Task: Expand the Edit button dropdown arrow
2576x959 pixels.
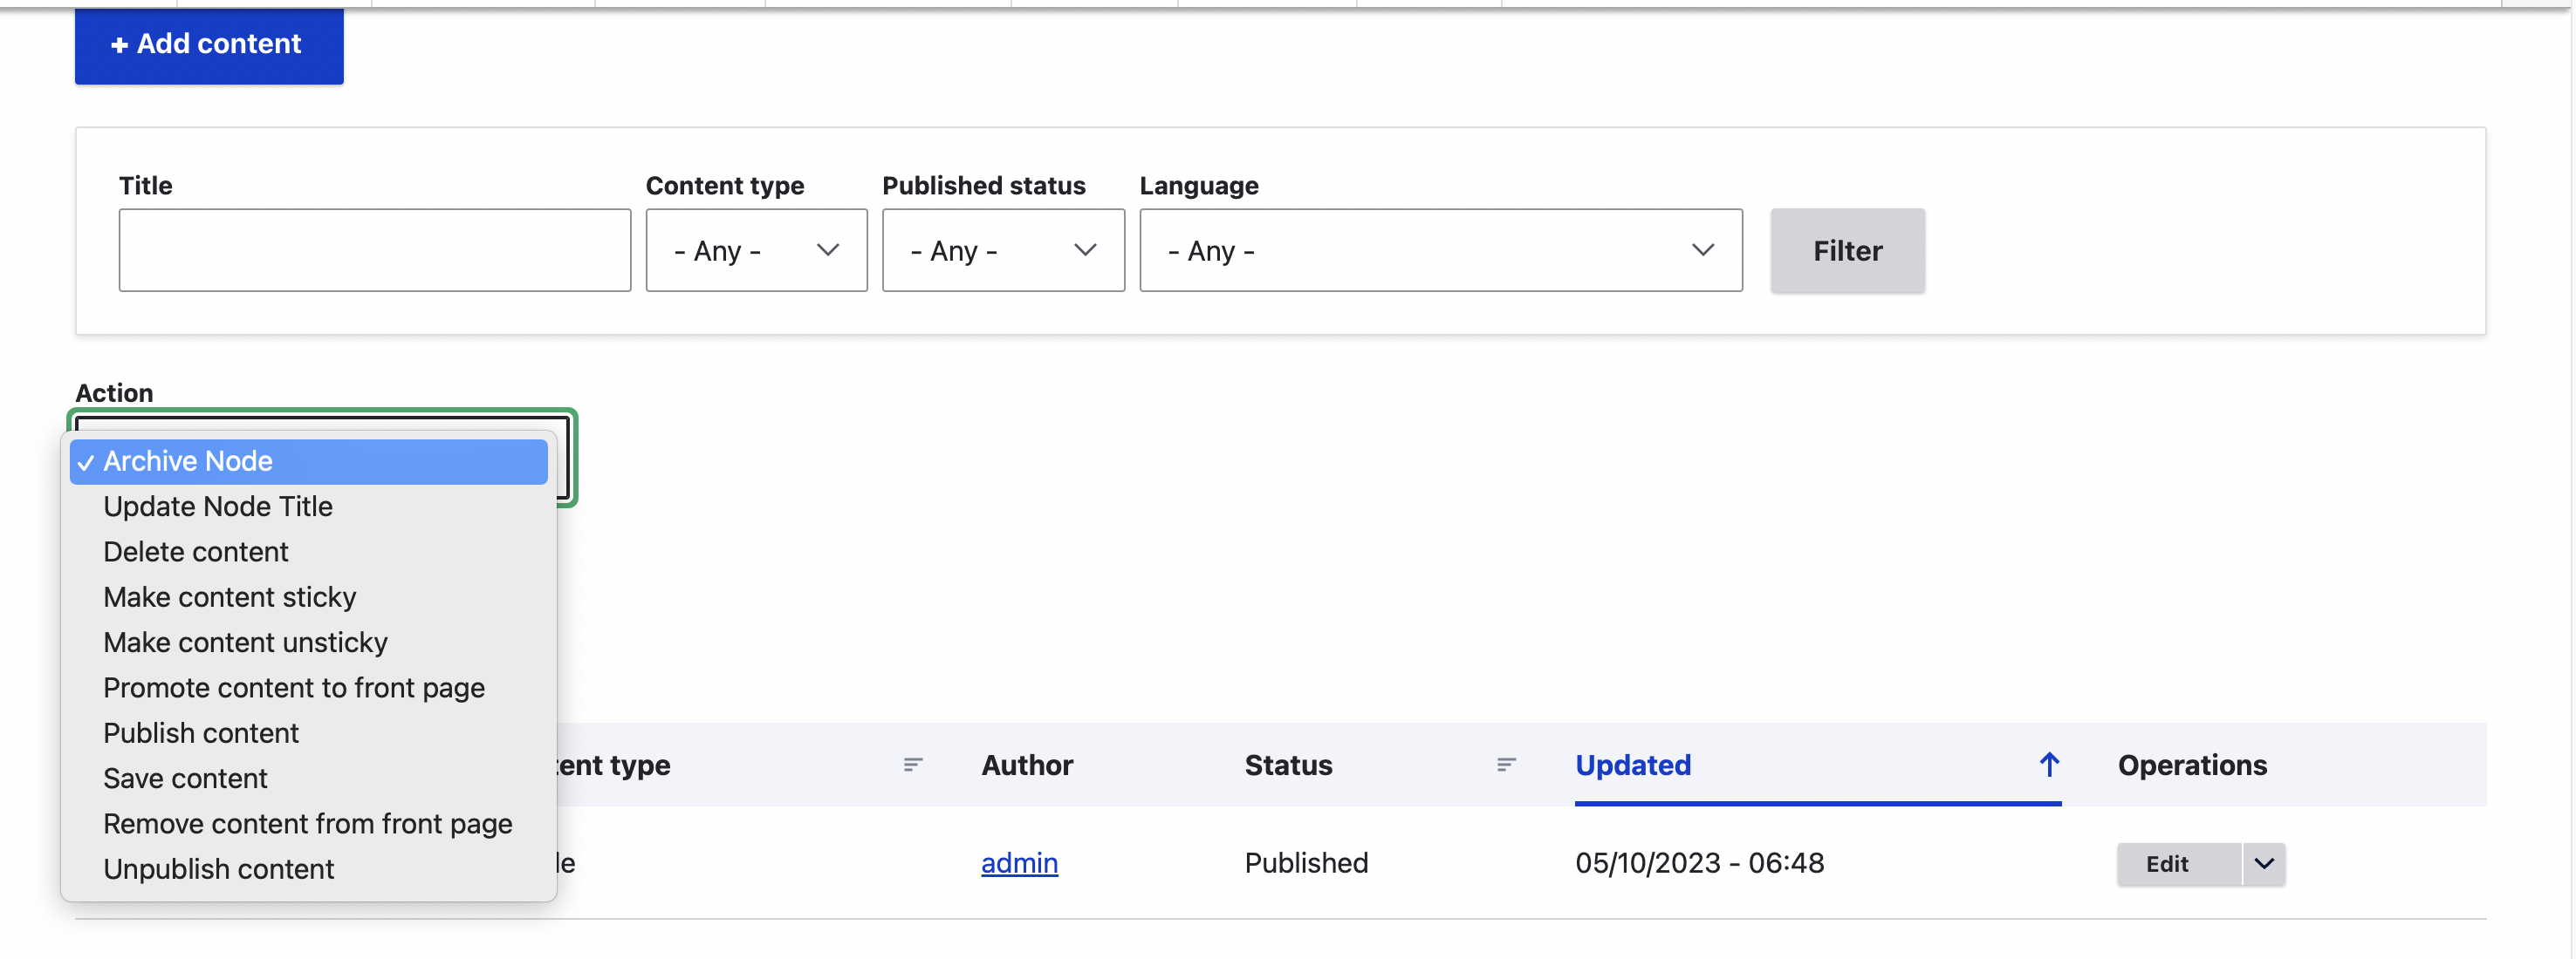Action: pos(2263,864)
